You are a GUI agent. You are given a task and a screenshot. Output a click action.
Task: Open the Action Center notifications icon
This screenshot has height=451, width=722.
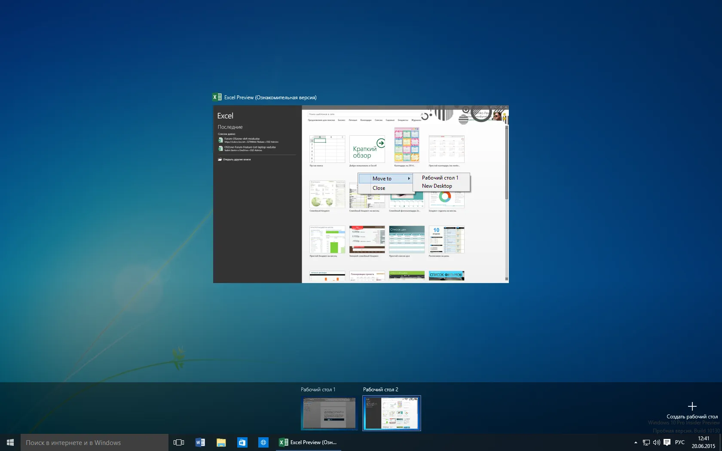click(x=667, y=442)
